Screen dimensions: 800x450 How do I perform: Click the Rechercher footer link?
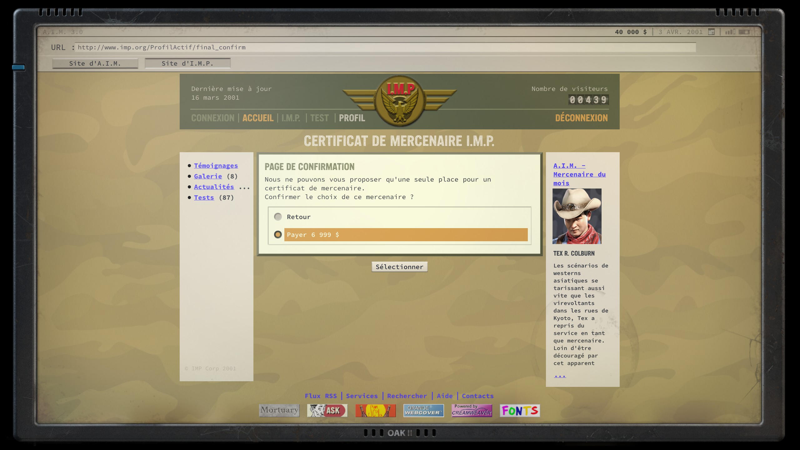point(407,396)
